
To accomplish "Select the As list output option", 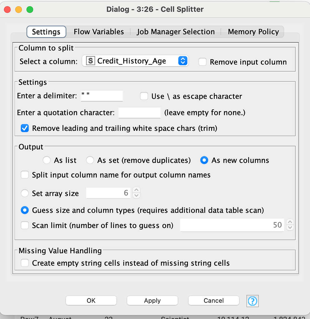I will coord(47,160).
